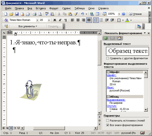The height and width of the screenshot is (136, 152).
Task: Click the 'Образец текста' preview box
Action: click(x=127, y=51)
